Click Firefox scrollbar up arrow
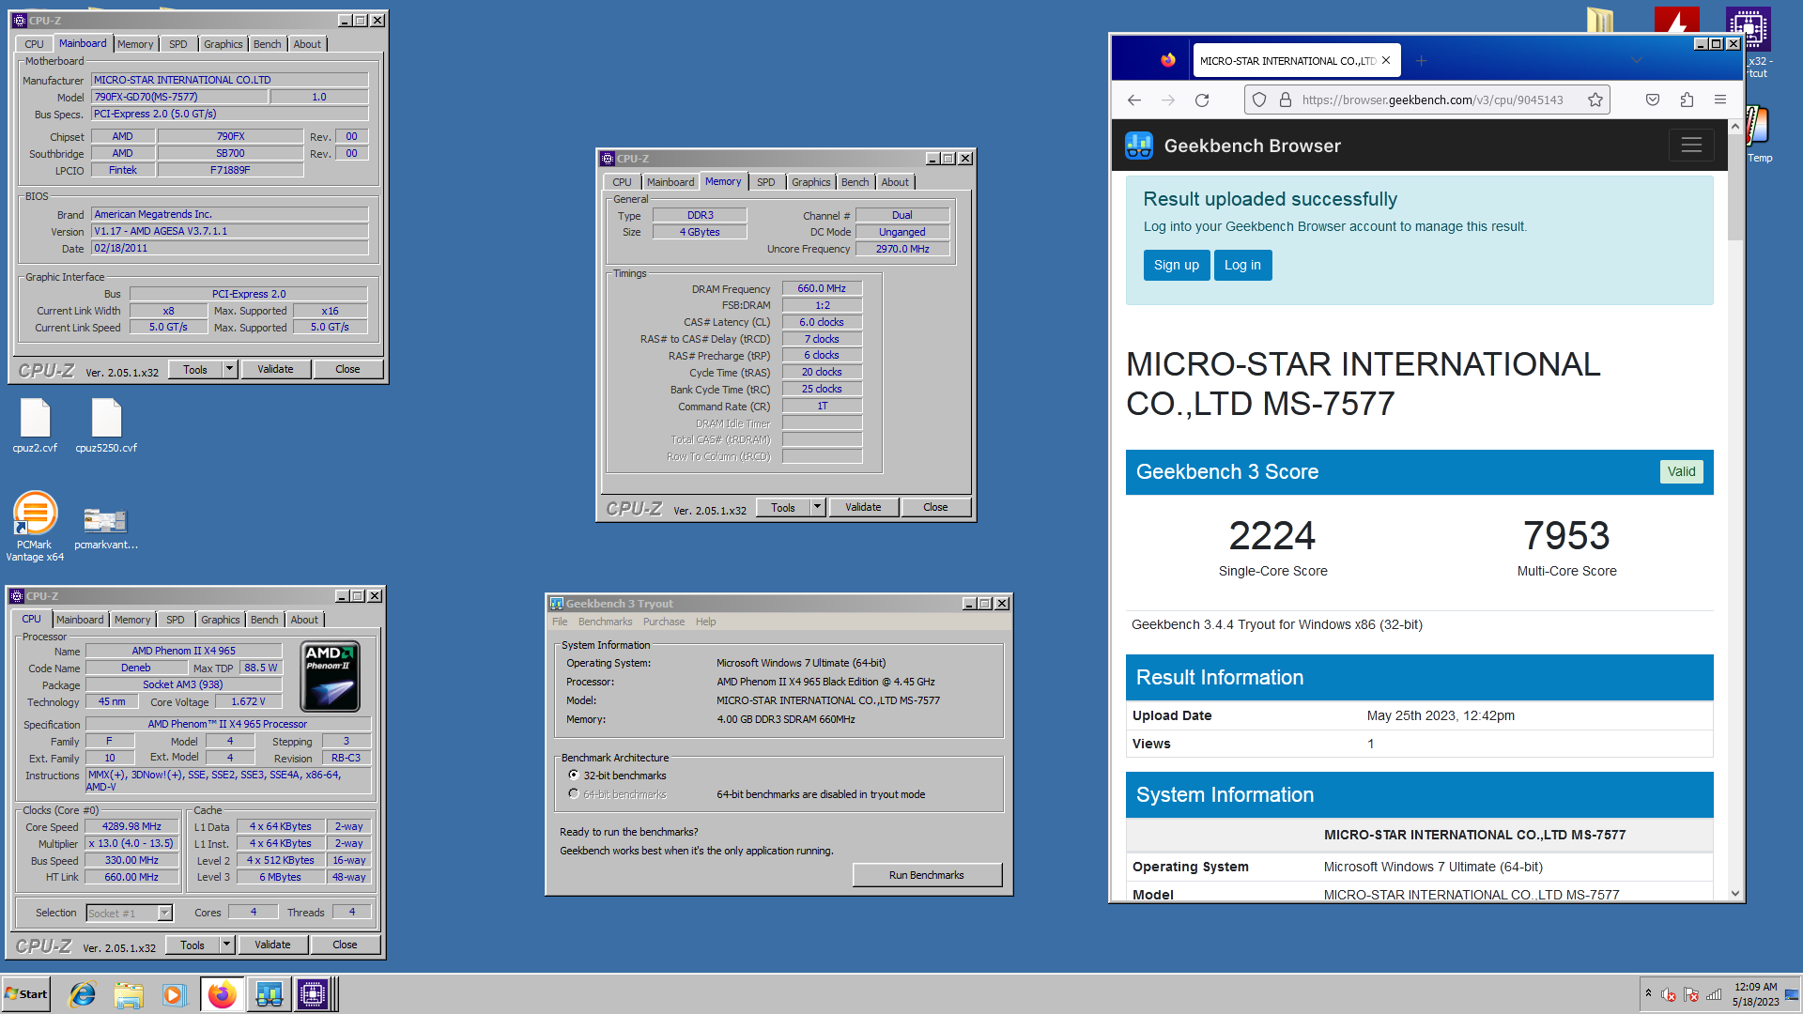This screenshot has width=1803, height=1014. coord(1735,126)
